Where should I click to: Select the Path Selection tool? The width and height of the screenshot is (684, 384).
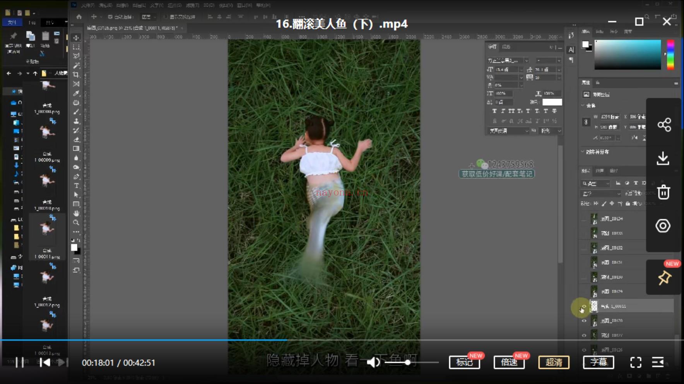76,195
